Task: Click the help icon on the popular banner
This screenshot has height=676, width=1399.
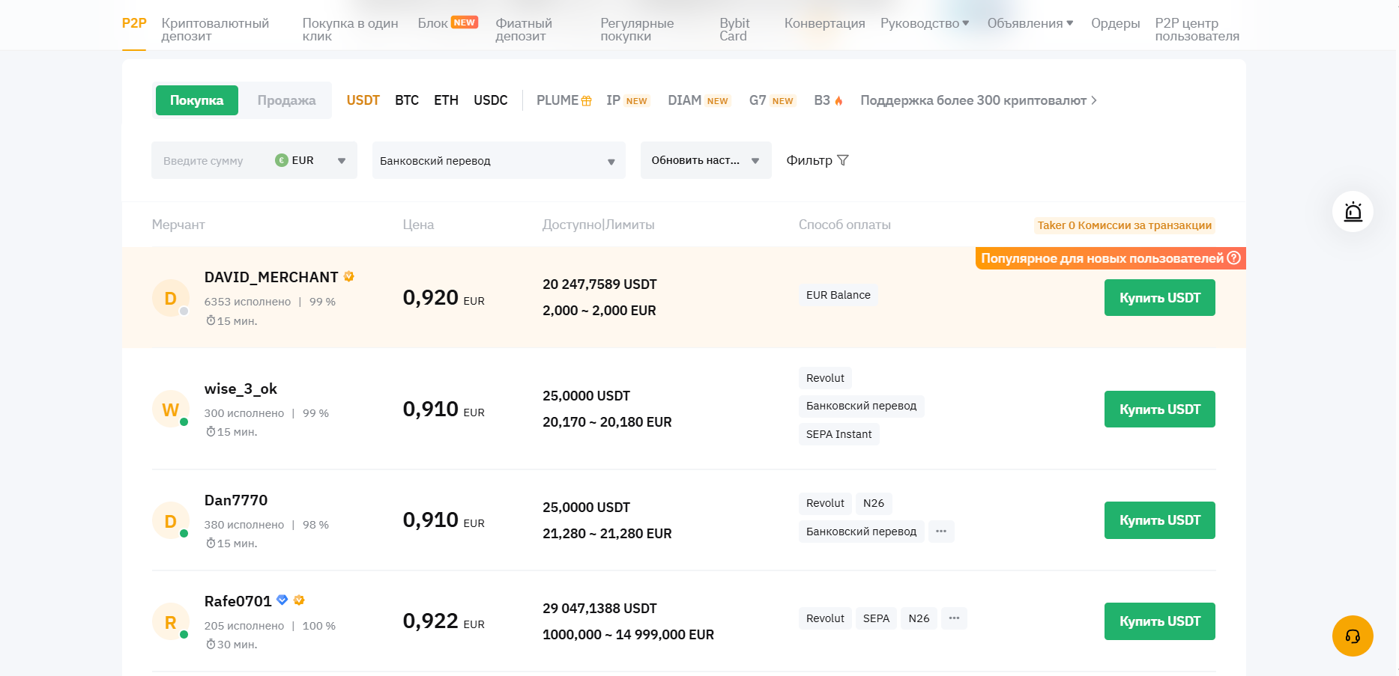Action: [1234, 258]
